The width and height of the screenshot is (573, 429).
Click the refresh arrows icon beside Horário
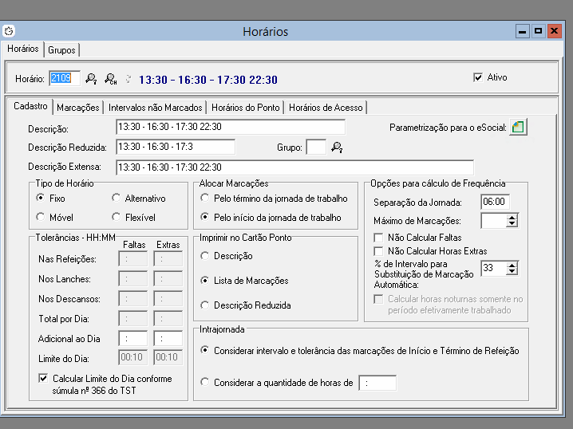click(128, 79)
